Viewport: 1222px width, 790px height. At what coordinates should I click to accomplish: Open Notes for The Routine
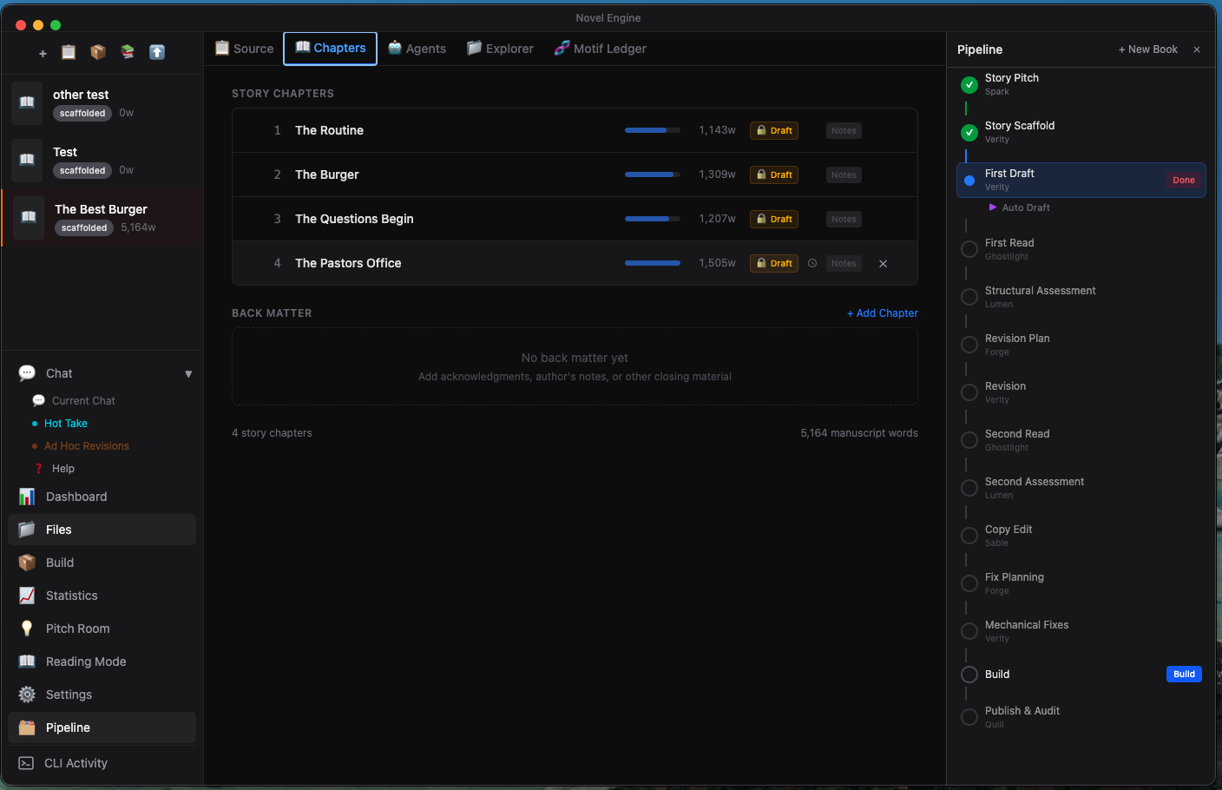tap(844, 131)
